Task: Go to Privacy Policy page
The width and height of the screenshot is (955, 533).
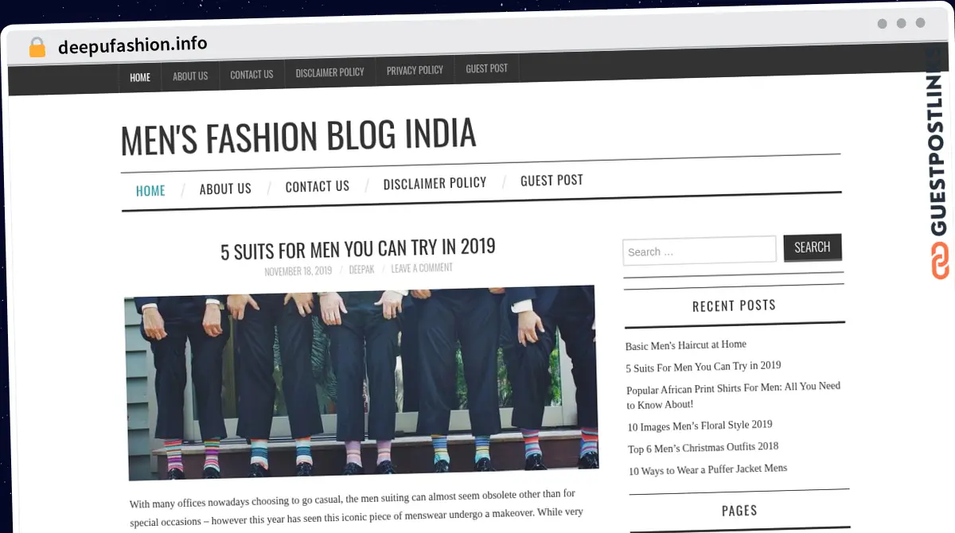Action: click(415, 71)
